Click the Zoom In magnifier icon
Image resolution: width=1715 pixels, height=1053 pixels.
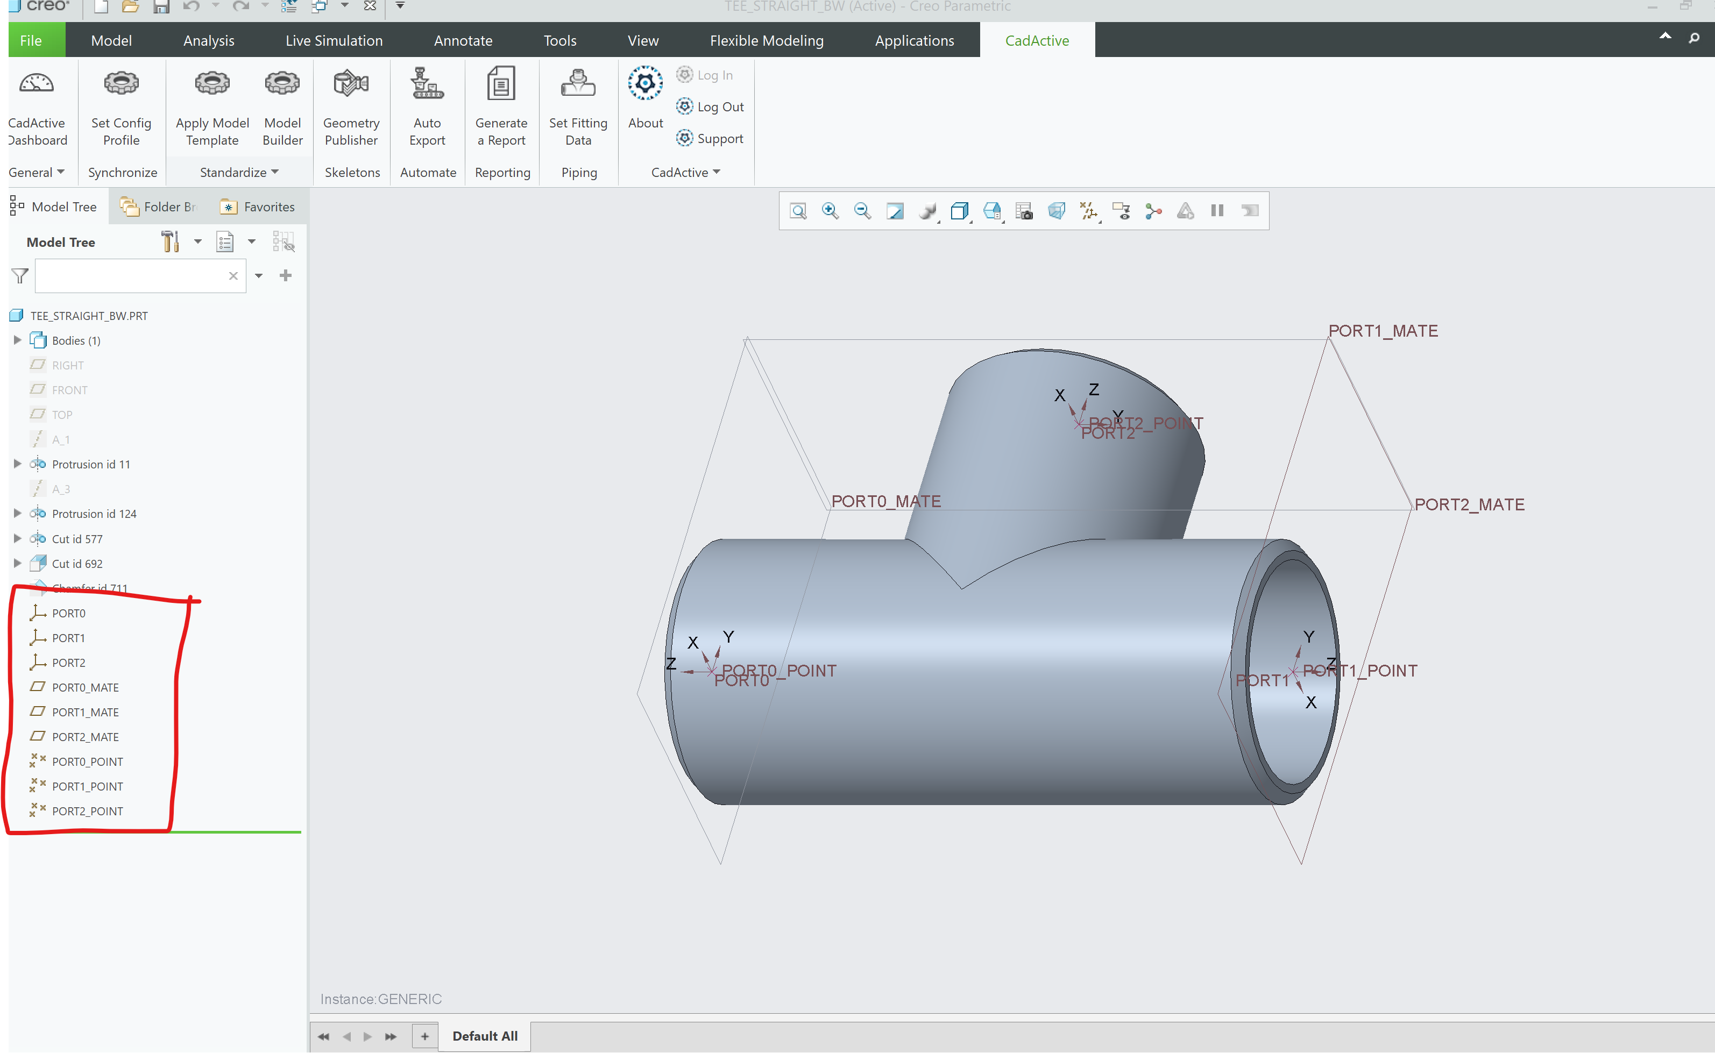tap(830, 211)
